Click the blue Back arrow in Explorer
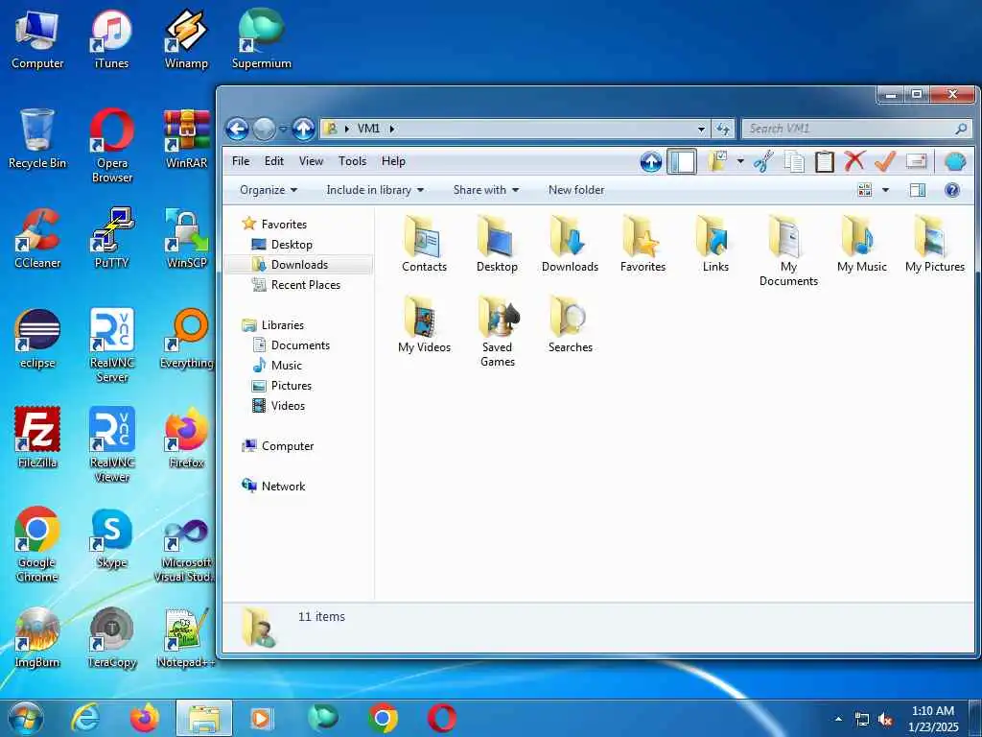The width and height of the screenshot is (982, 737). click(238, 130)
